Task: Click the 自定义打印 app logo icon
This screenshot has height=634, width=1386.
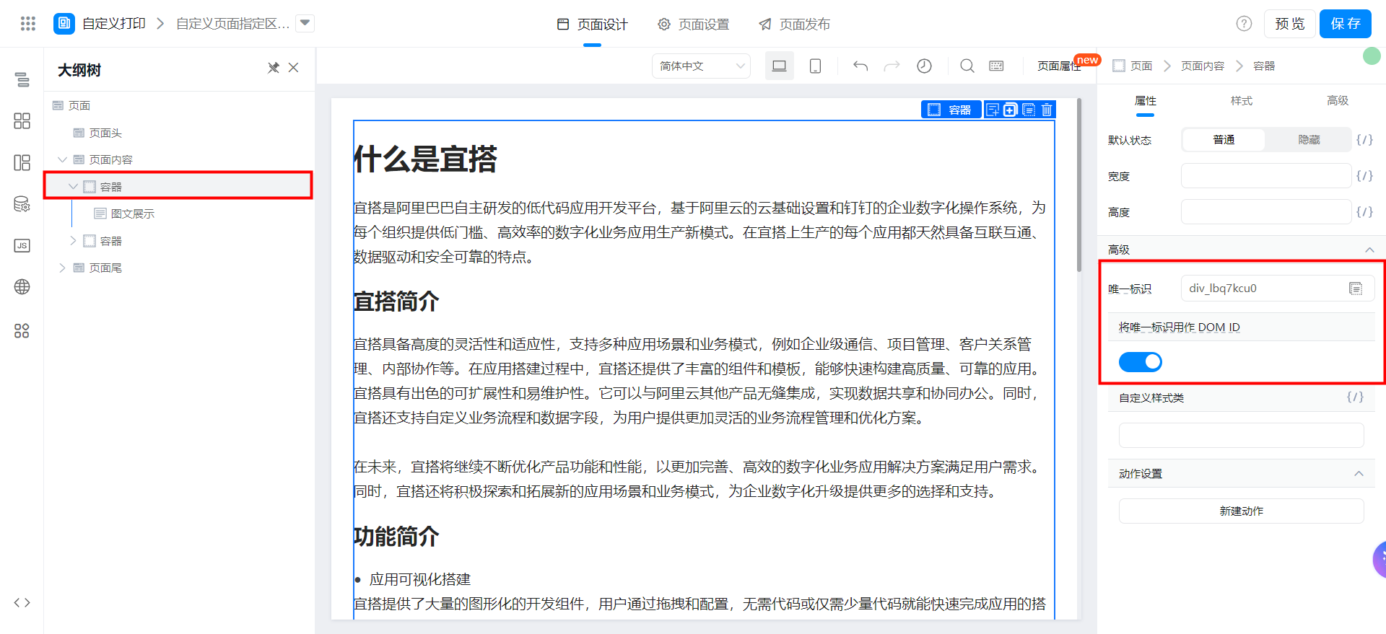Action: coord(64,24)
